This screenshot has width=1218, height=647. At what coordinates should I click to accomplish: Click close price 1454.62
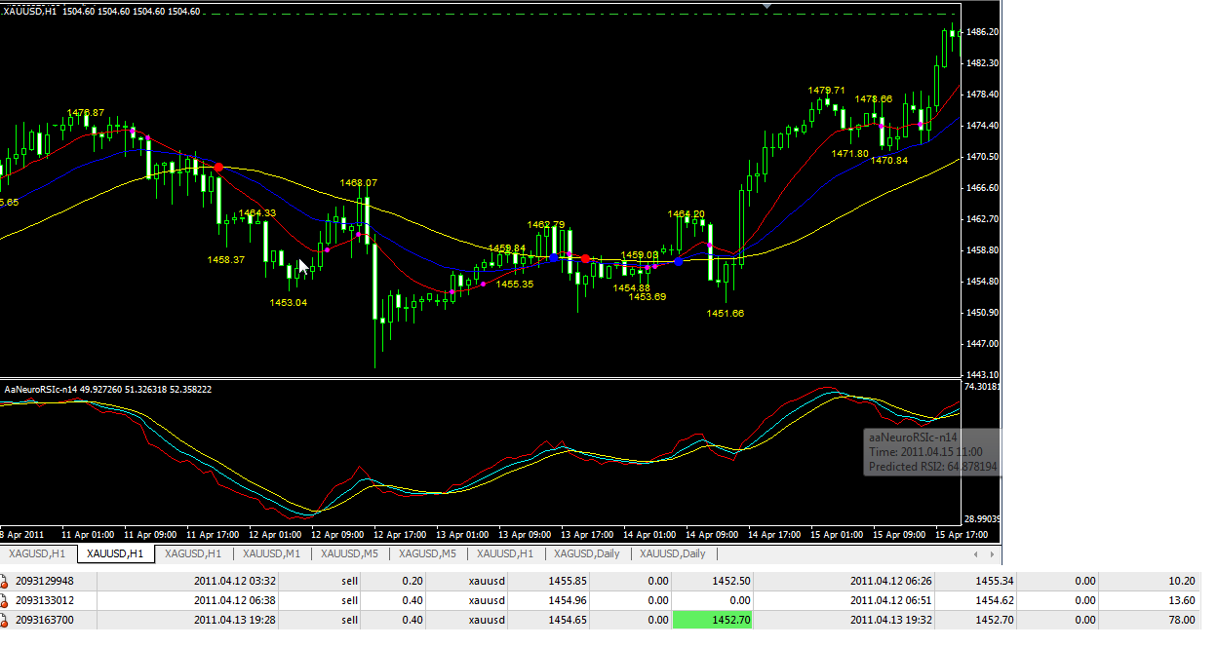coord(995,600)
